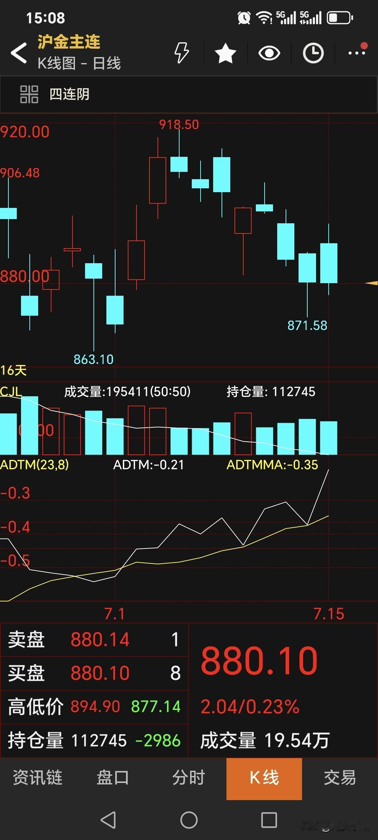Open the clock period selector icon

point(313,53)
